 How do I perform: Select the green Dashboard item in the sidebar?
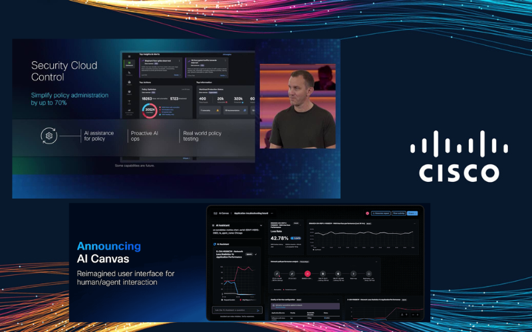point(129,64)
